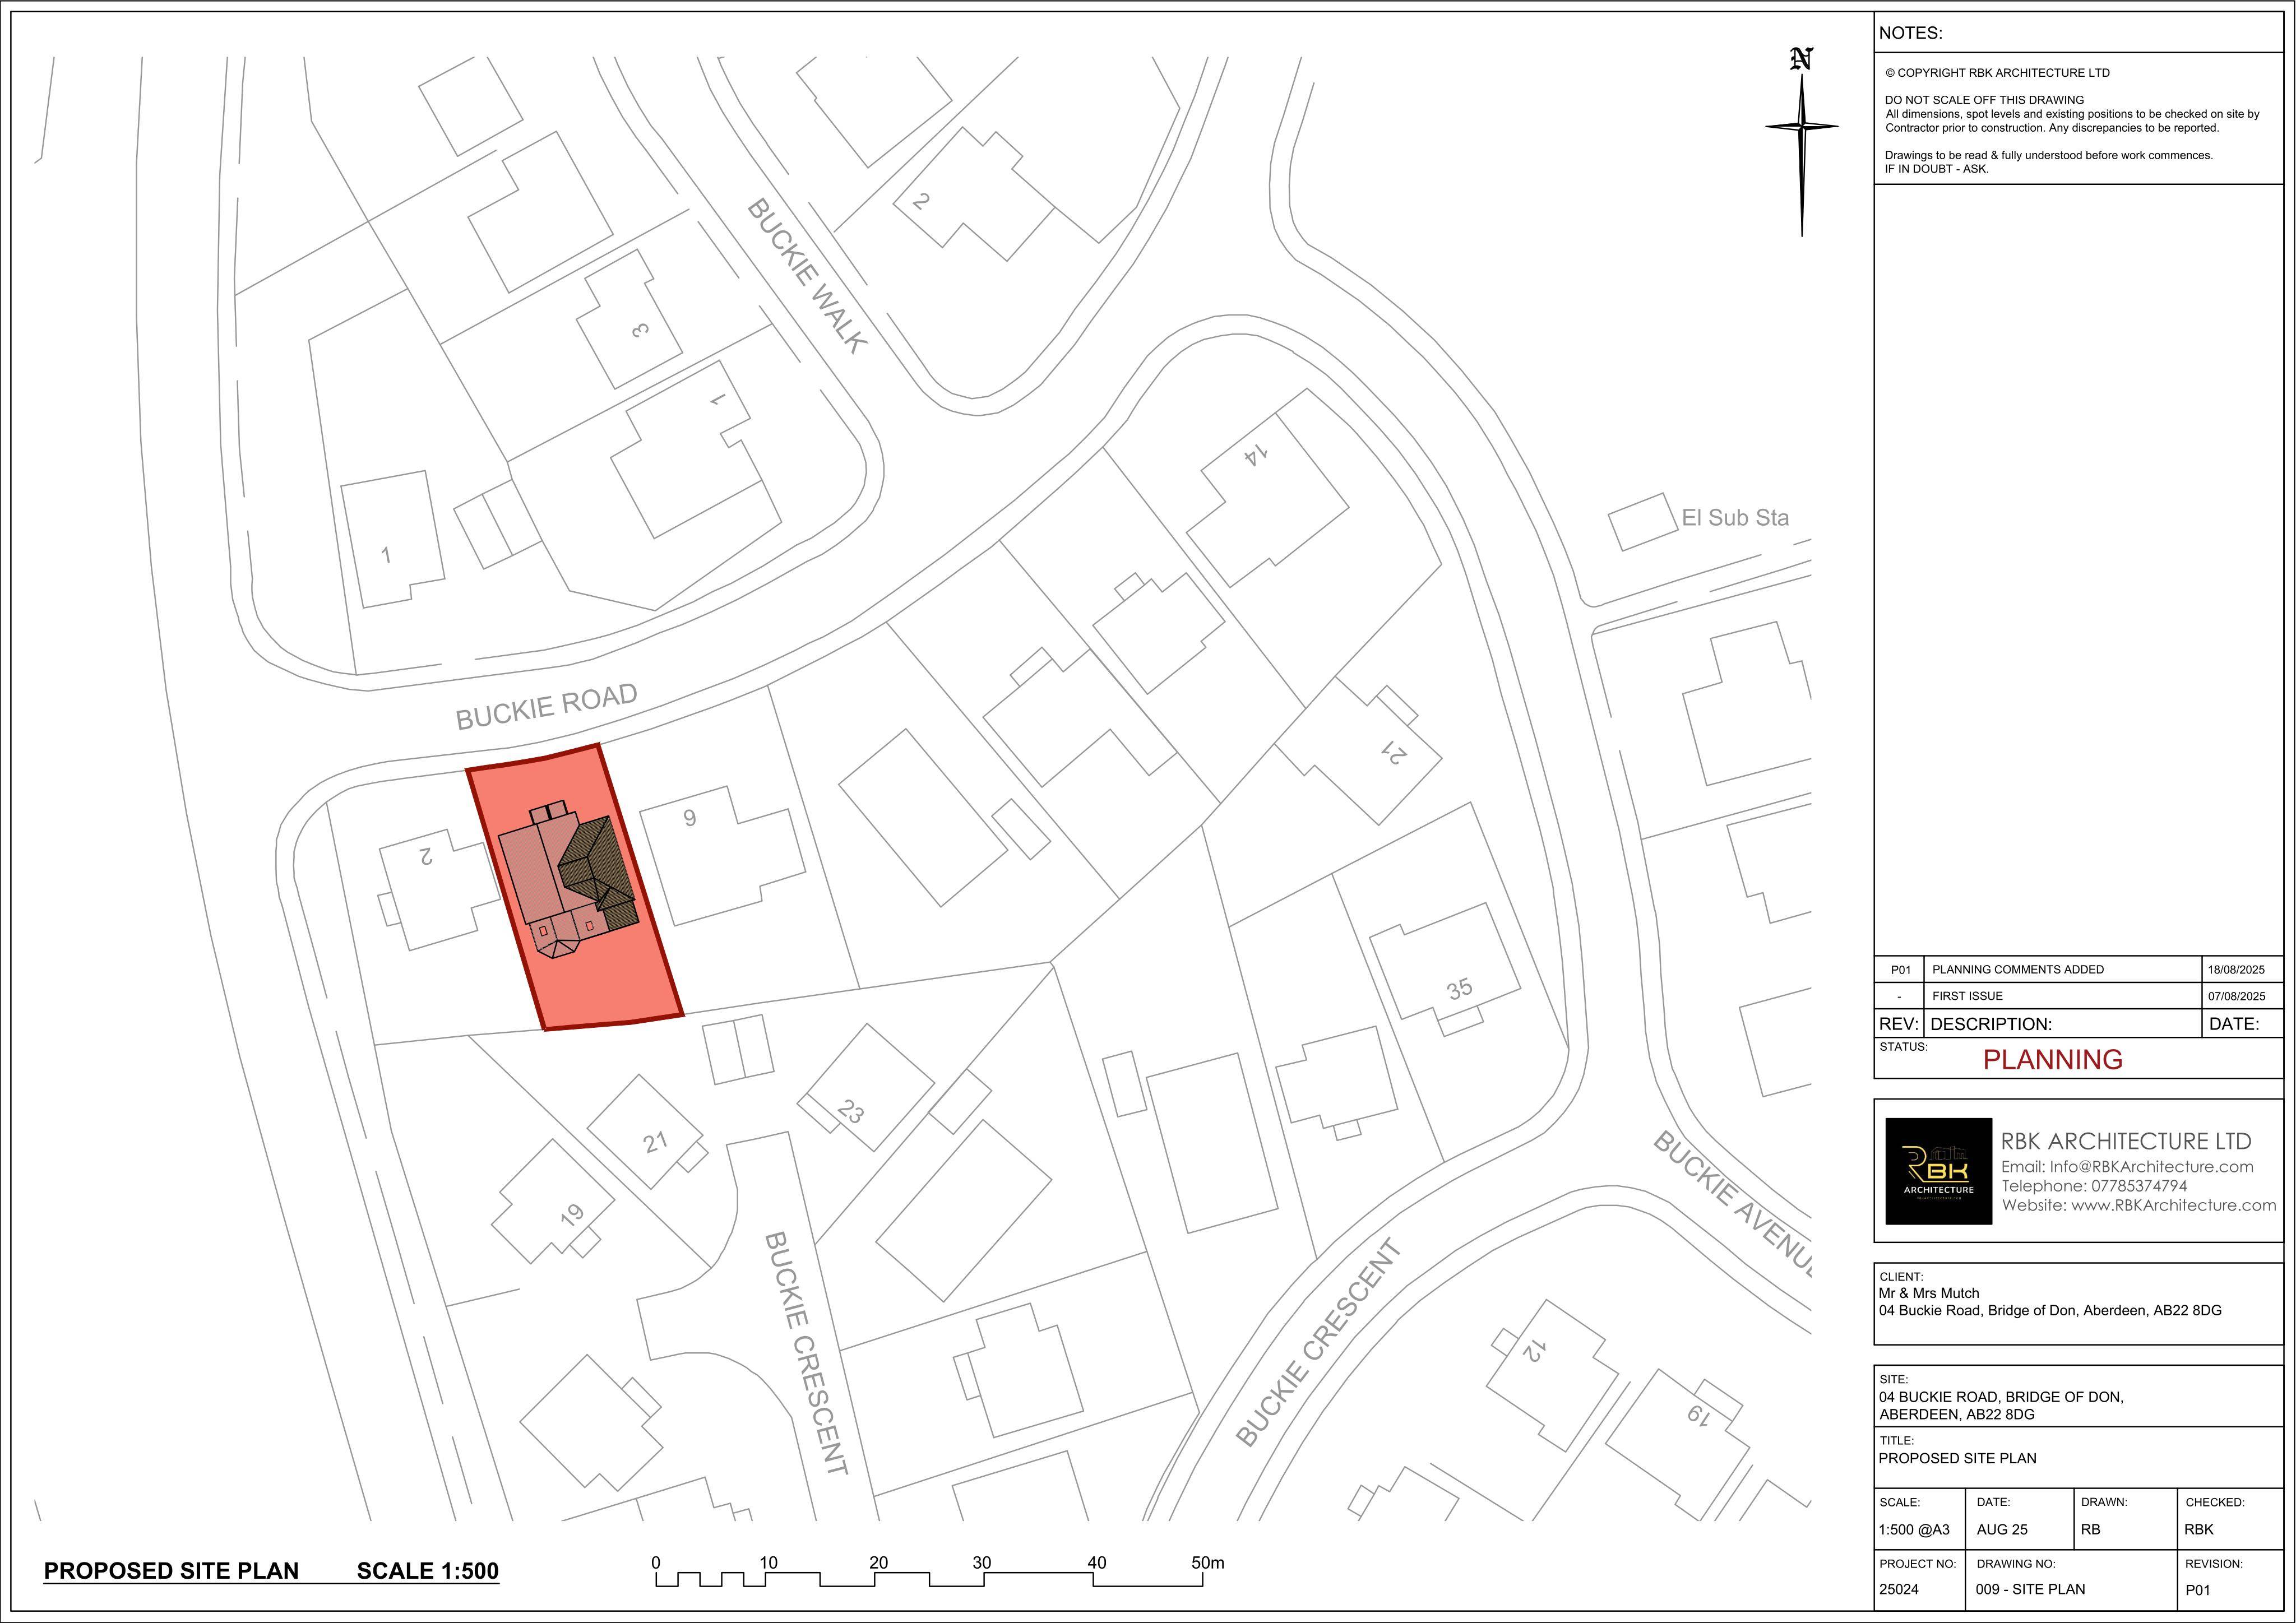2296x1623 pixels.
Task: Click the client name 'Mr & Mrs Mutch'
Action: pyautogui.click(x=1929, y=1293)
